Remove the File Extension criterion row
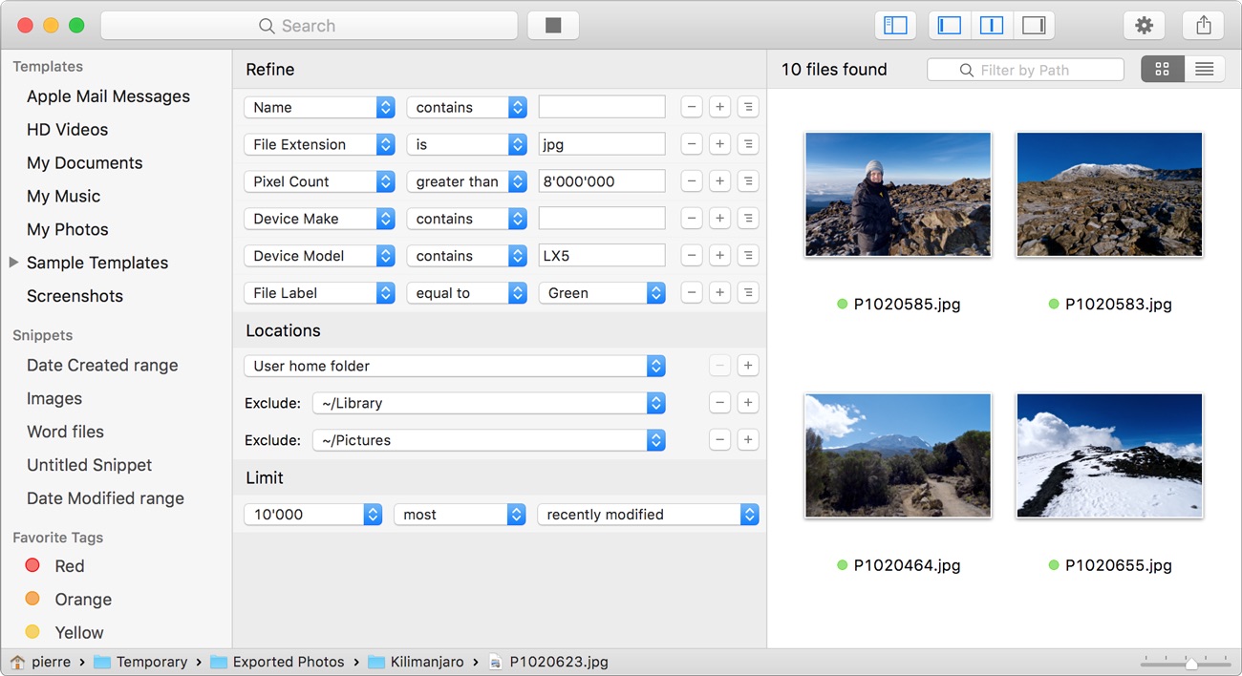Screen dimensions: 1242x676 (x=692, y=144)
